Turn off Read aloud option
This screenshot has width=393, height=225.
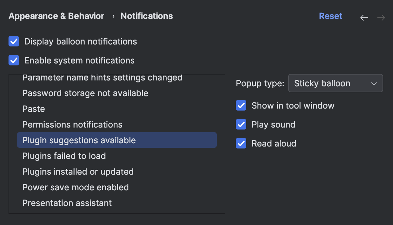(x=241, y=143)
